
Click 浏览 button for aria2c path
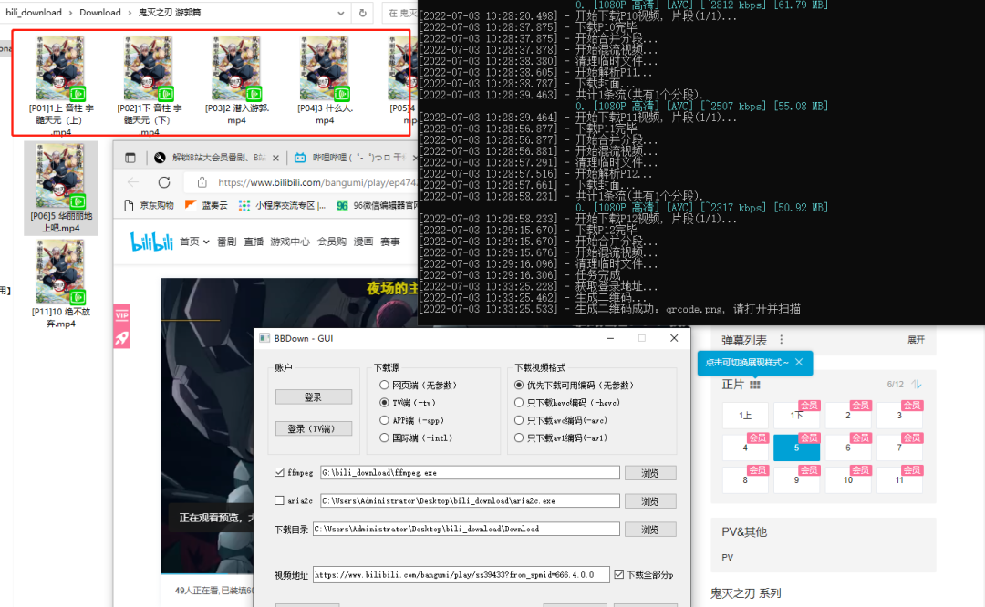650,501
